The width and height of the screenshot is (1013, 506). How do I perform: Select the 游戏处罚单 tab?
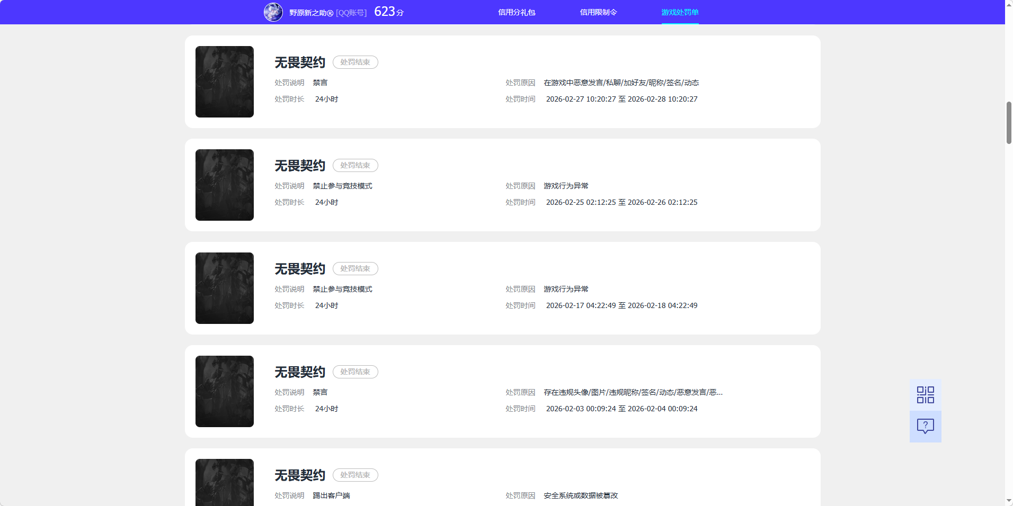click(x=680, y=12)
